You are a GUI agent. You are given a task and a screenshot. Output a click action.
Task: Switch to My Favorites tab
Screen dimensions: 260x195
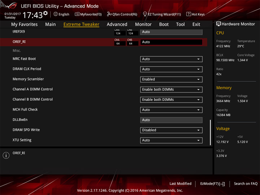(x=25, y=25)
